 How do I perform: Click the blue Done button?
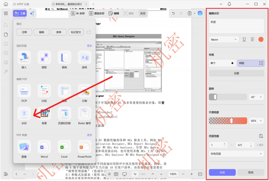click(x=222, y=172)
